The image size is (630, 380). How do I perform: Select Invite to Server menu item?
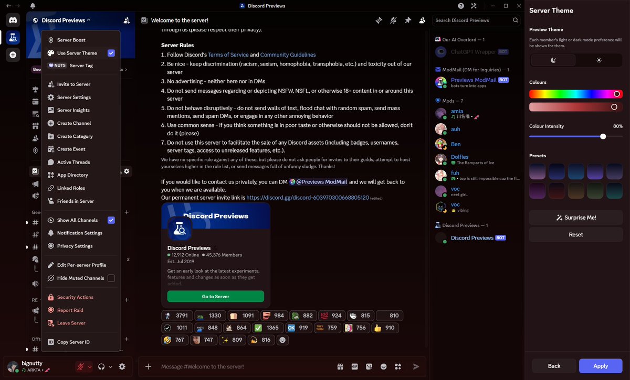coord(81,84)
